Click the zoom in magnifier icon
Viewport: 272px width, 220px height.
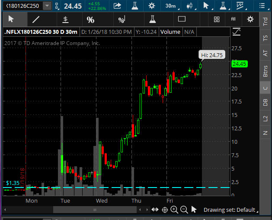[174, 210]
